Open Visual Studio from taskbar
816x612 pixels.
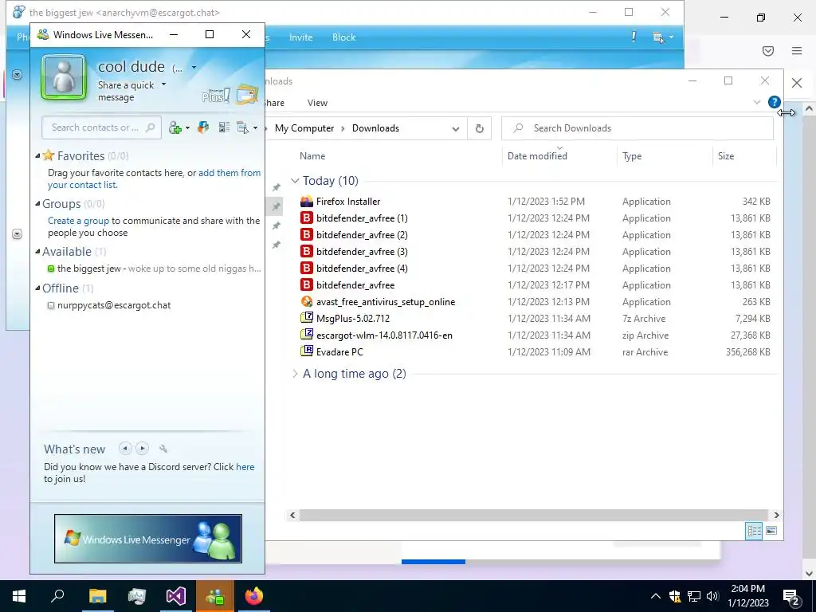[176, 596]
